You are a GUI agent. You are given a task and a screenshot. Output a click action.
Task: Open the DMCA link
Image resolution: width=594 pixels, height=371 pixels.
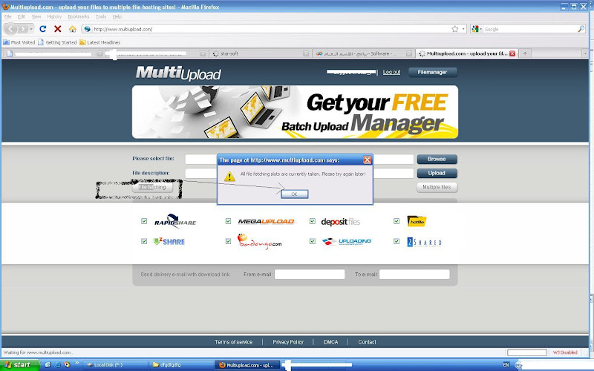click(x=330, y=342)
